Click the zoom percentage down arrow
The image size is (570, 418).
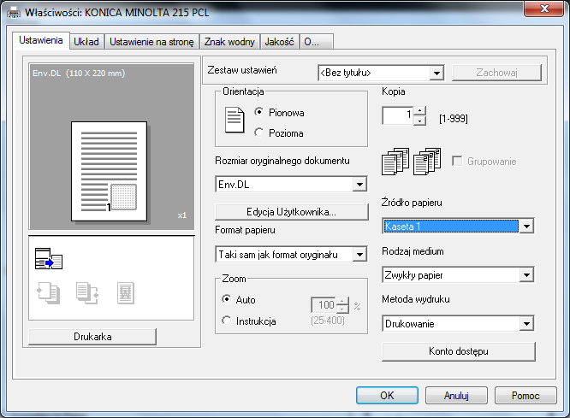[x=342, y=309]
